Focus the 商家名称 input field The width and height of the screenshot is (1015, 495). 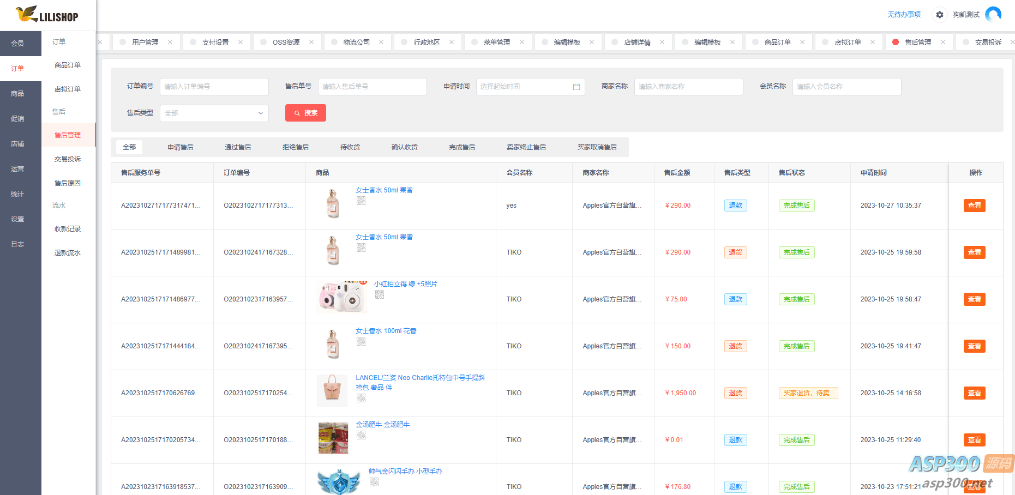pos(688,87)
